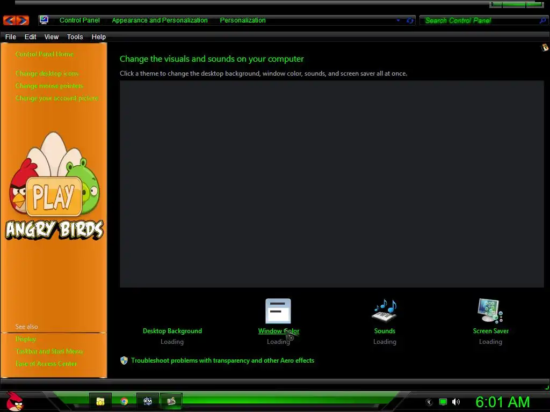The image size is (550, 412).
Task: Open the folder explorer taskbar icon
Action: [100, 401]
